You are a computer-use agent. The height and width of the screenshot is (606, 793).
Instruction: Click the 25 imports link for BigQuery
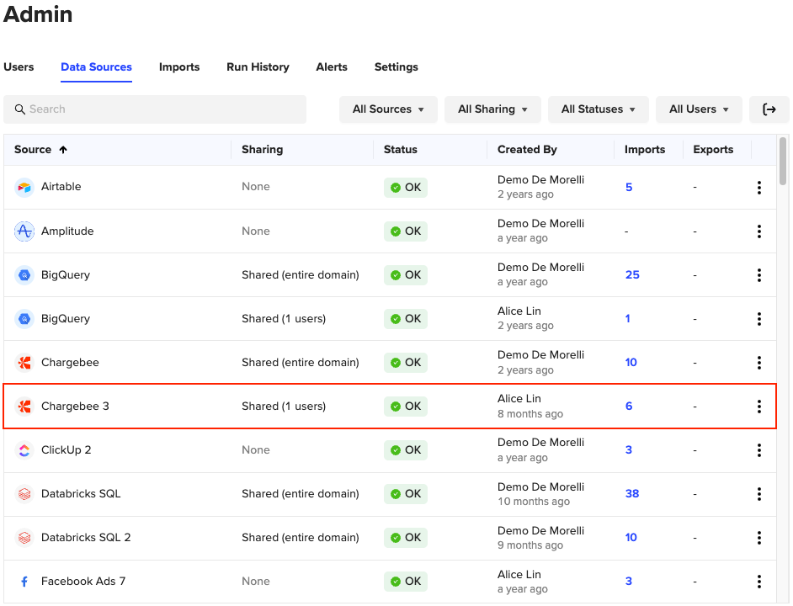pos(632,275)
